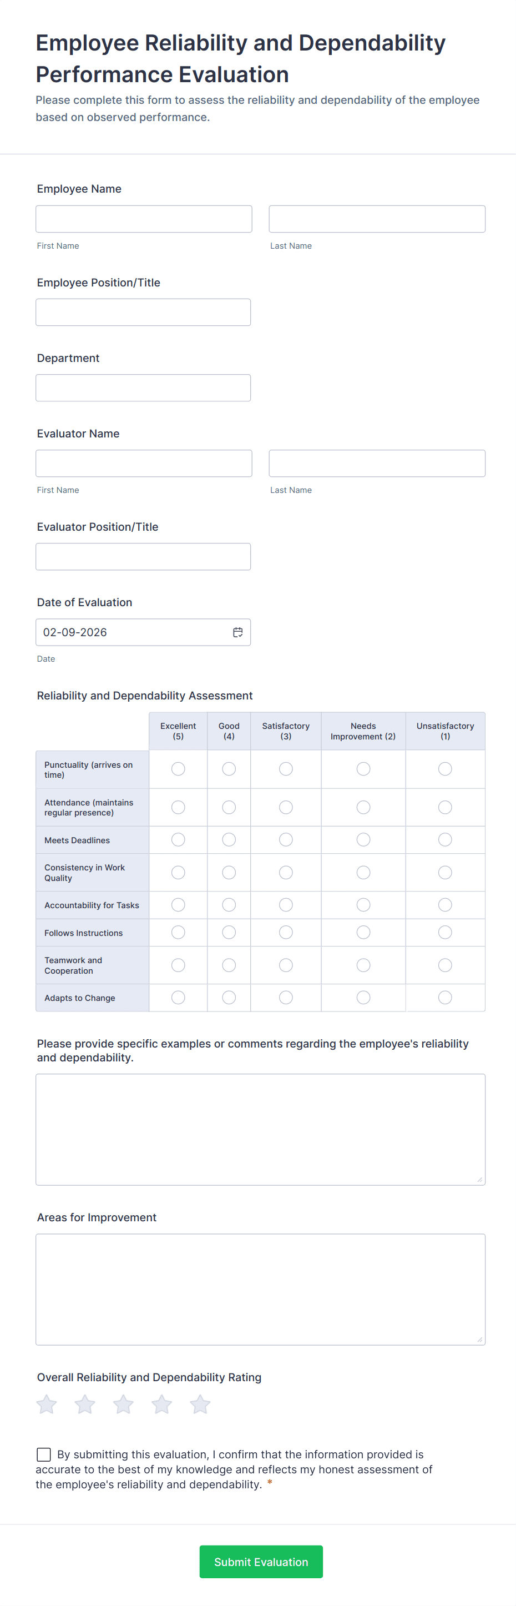Rate one star for overall reliability
The width and height of the screenshot is (516, 1606).
[47, 1404]
